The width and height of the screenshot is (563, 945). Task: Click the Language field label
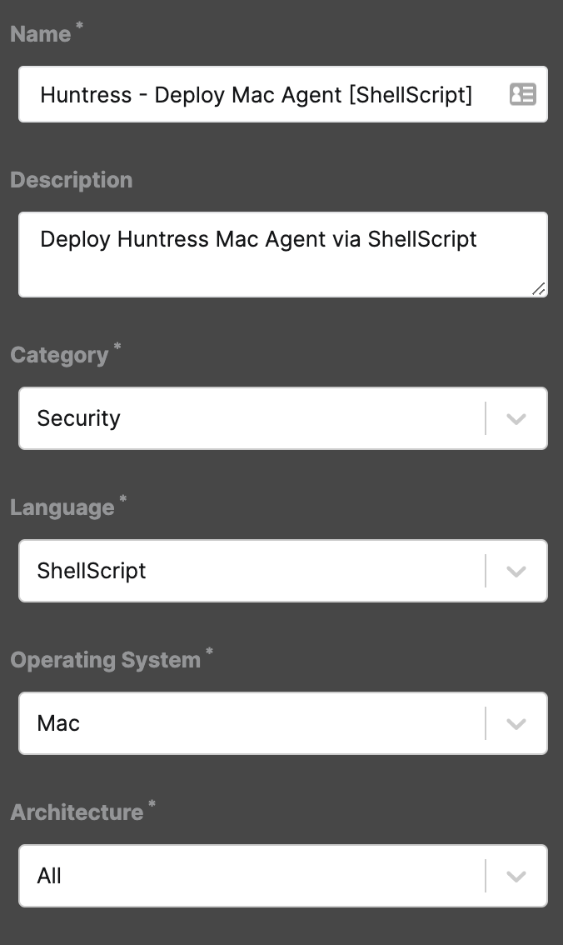click(62, 508)
